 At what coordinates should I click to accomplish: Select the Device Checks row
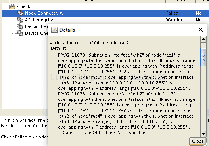36,33
